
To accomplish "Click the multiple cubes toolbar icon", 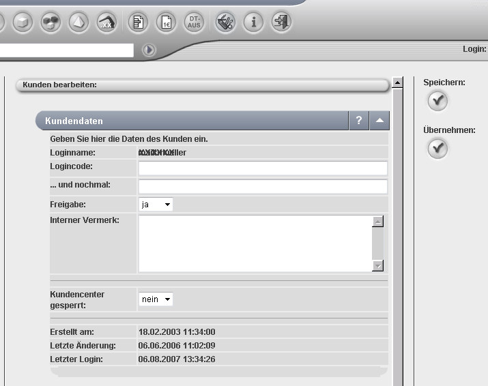I will click(51, 22).
